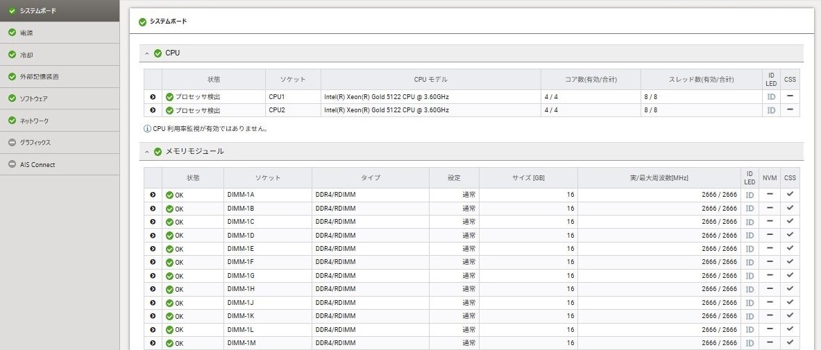Screen dimensions: 821x350
Task: Click the CSS checkmark for DIMM-1M
Action: 790,342
